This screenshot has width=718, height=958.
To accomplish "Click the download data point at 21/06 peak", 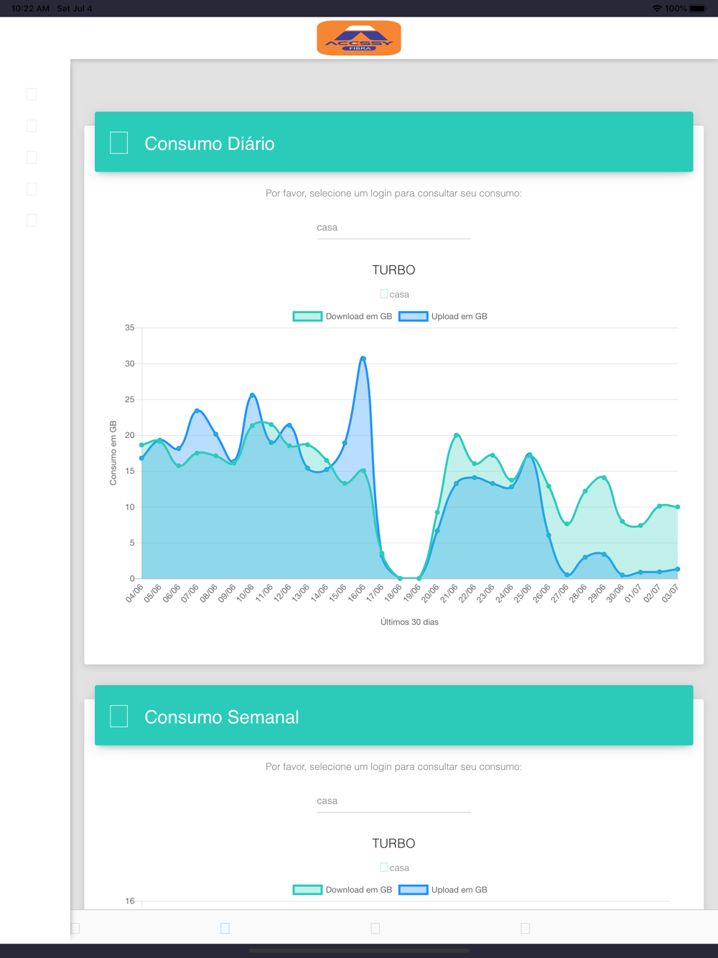I will [456, 435].
